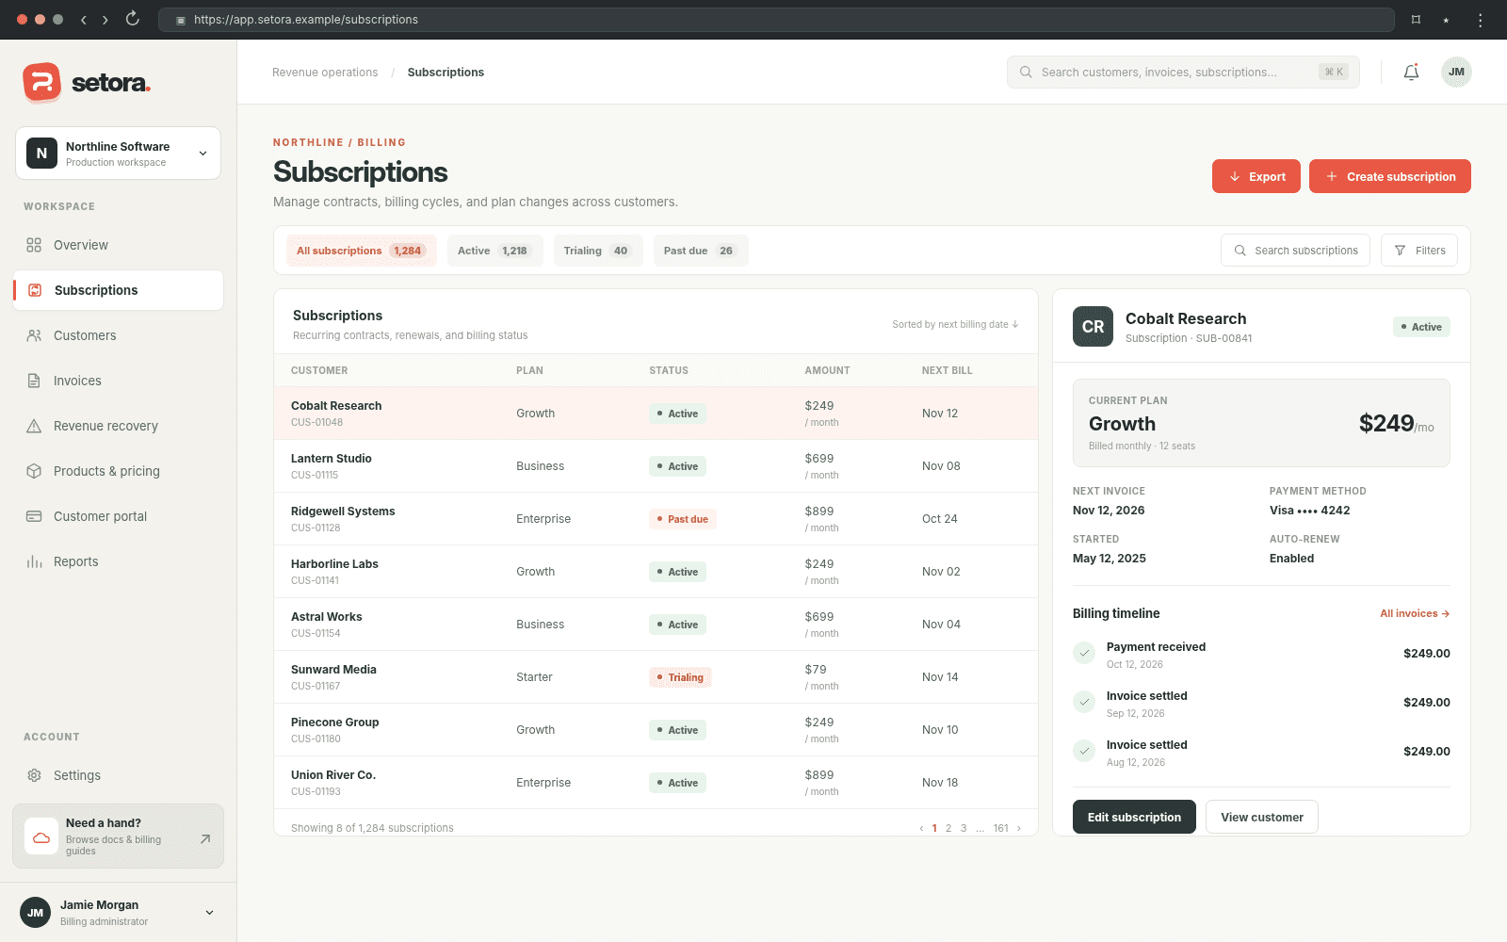Select Lantern Studio row
Image resolution: width=1507 pixels, height=942 pixels.
[x=656, y=466]
